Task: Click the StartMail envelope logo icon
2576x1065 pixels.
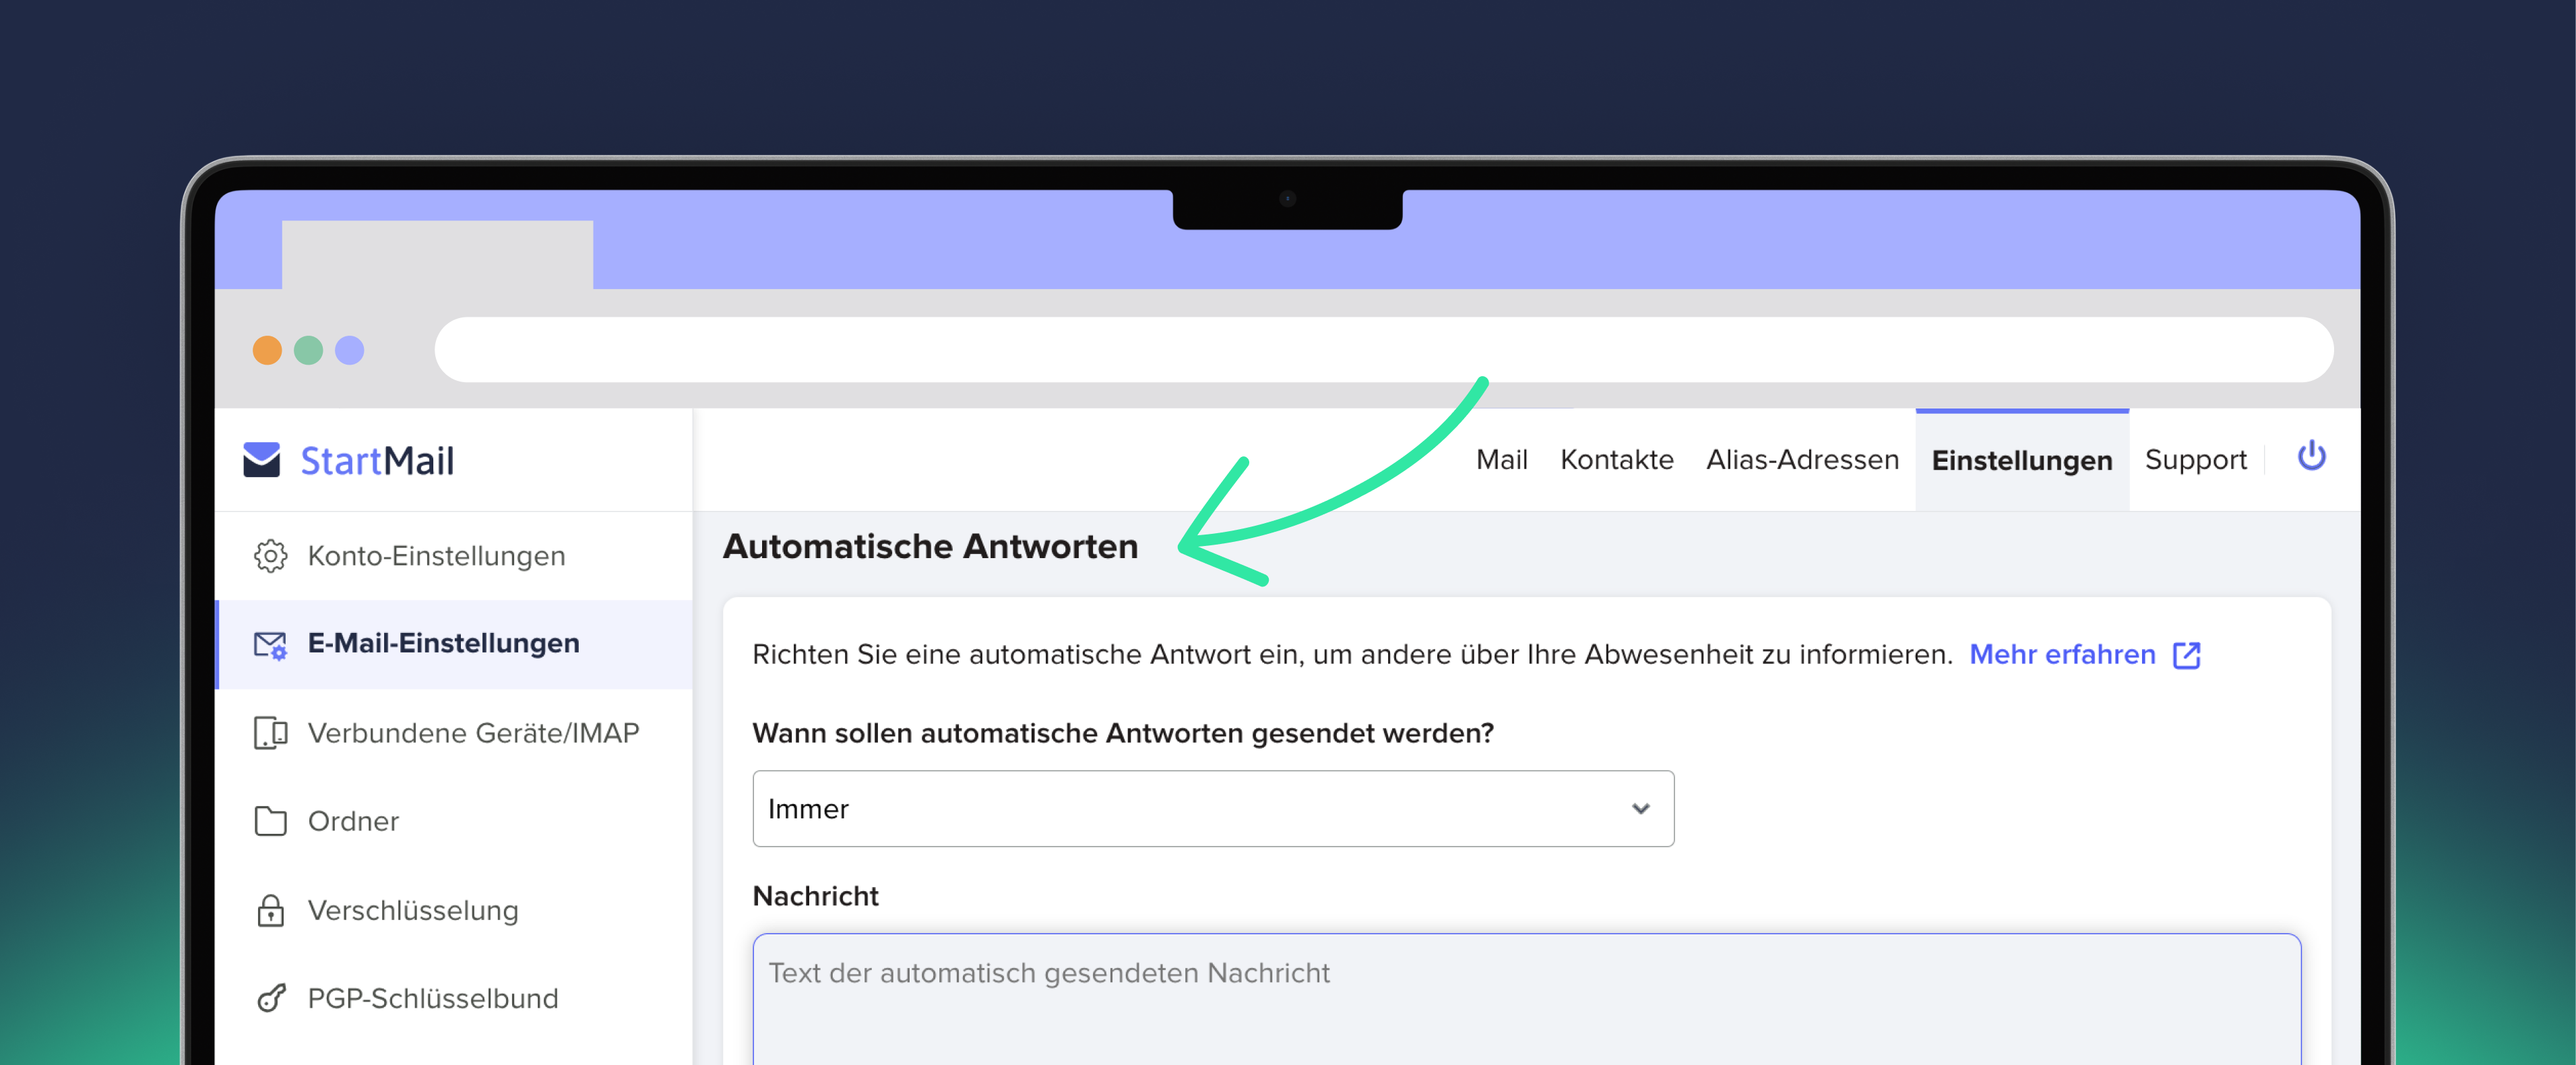Action: (262, 460)
